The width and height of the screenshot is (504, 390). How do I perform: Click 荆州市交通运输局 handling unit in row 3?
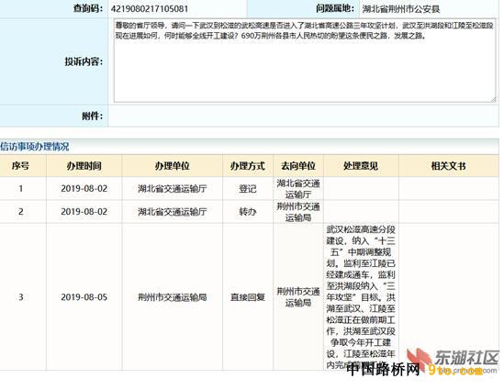coord(173,297)
